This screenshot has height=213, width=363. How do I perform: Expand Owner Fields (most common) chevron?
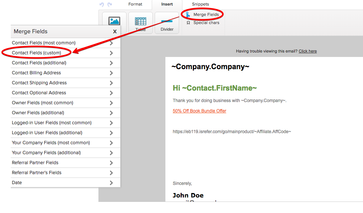111,103
